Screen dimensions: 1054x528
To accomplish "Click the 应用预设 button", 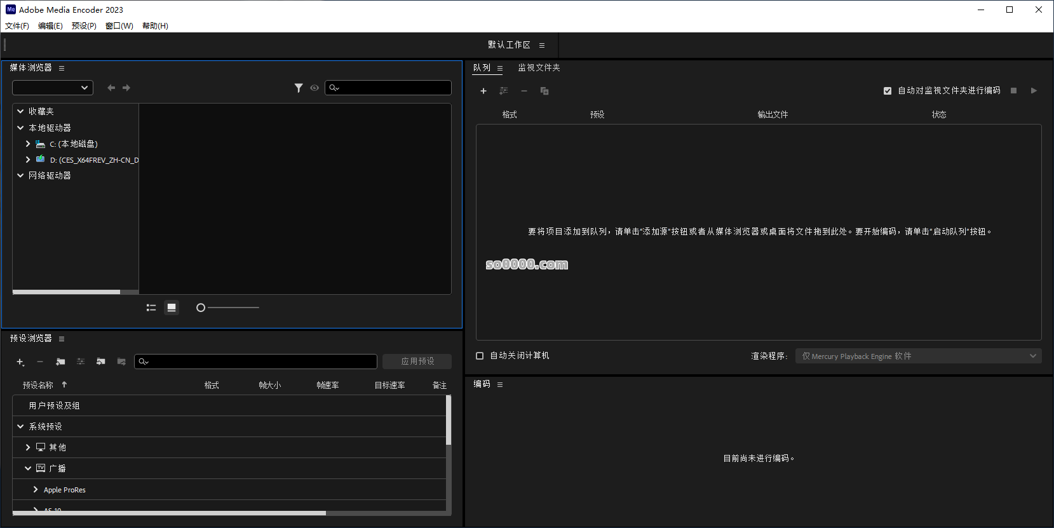I will click(x=417, y=362).
